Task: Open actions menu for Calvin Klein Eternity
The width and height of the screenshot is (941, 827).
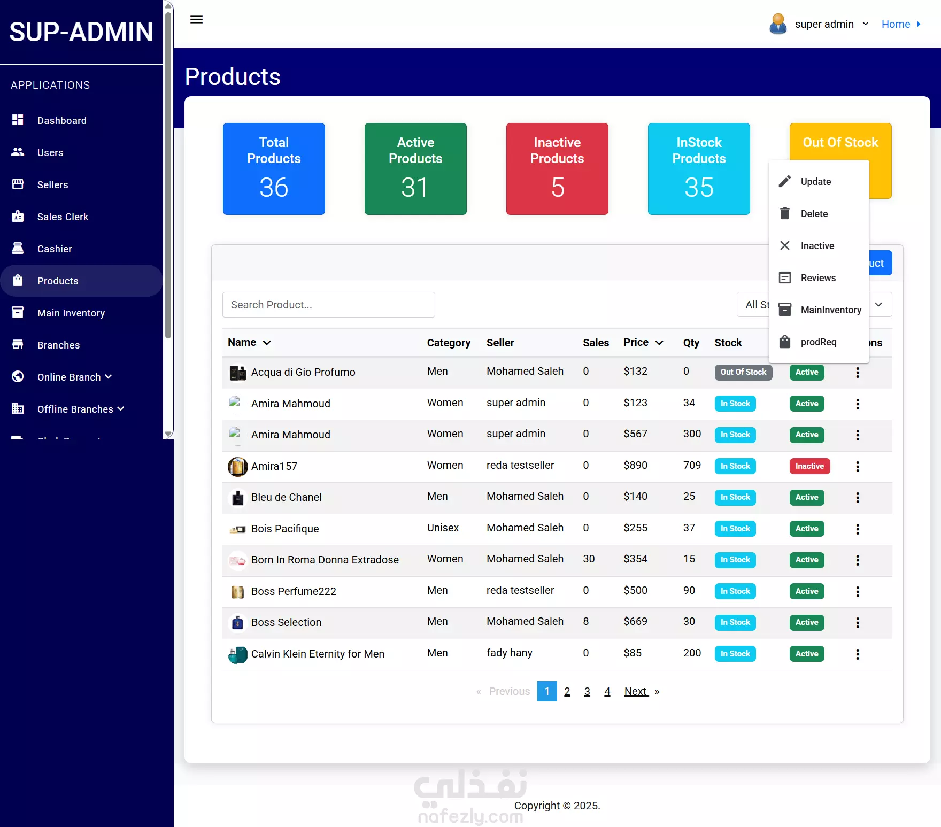Action: click(x=858, y=654)
